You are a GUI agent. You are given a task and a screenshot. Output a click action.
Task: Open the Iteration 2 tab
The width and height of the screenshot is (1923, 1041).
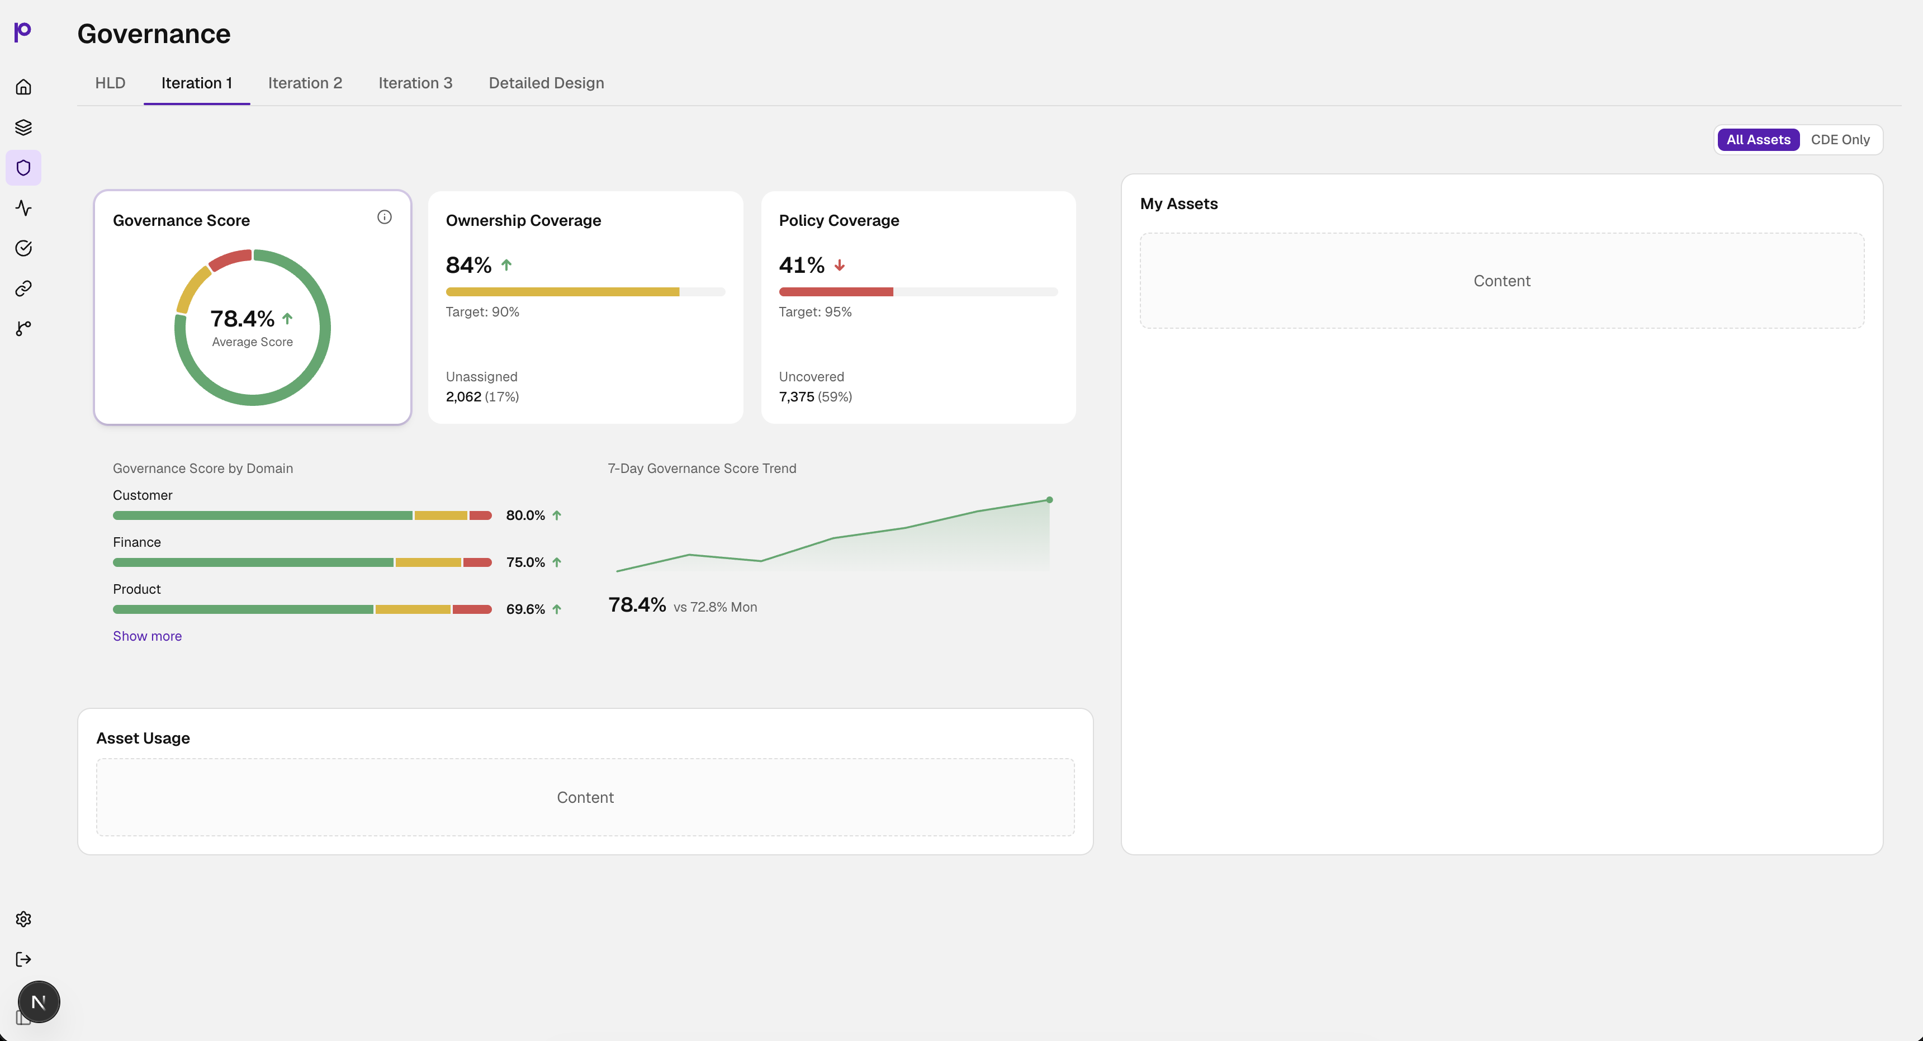click(x=305, y=83)
